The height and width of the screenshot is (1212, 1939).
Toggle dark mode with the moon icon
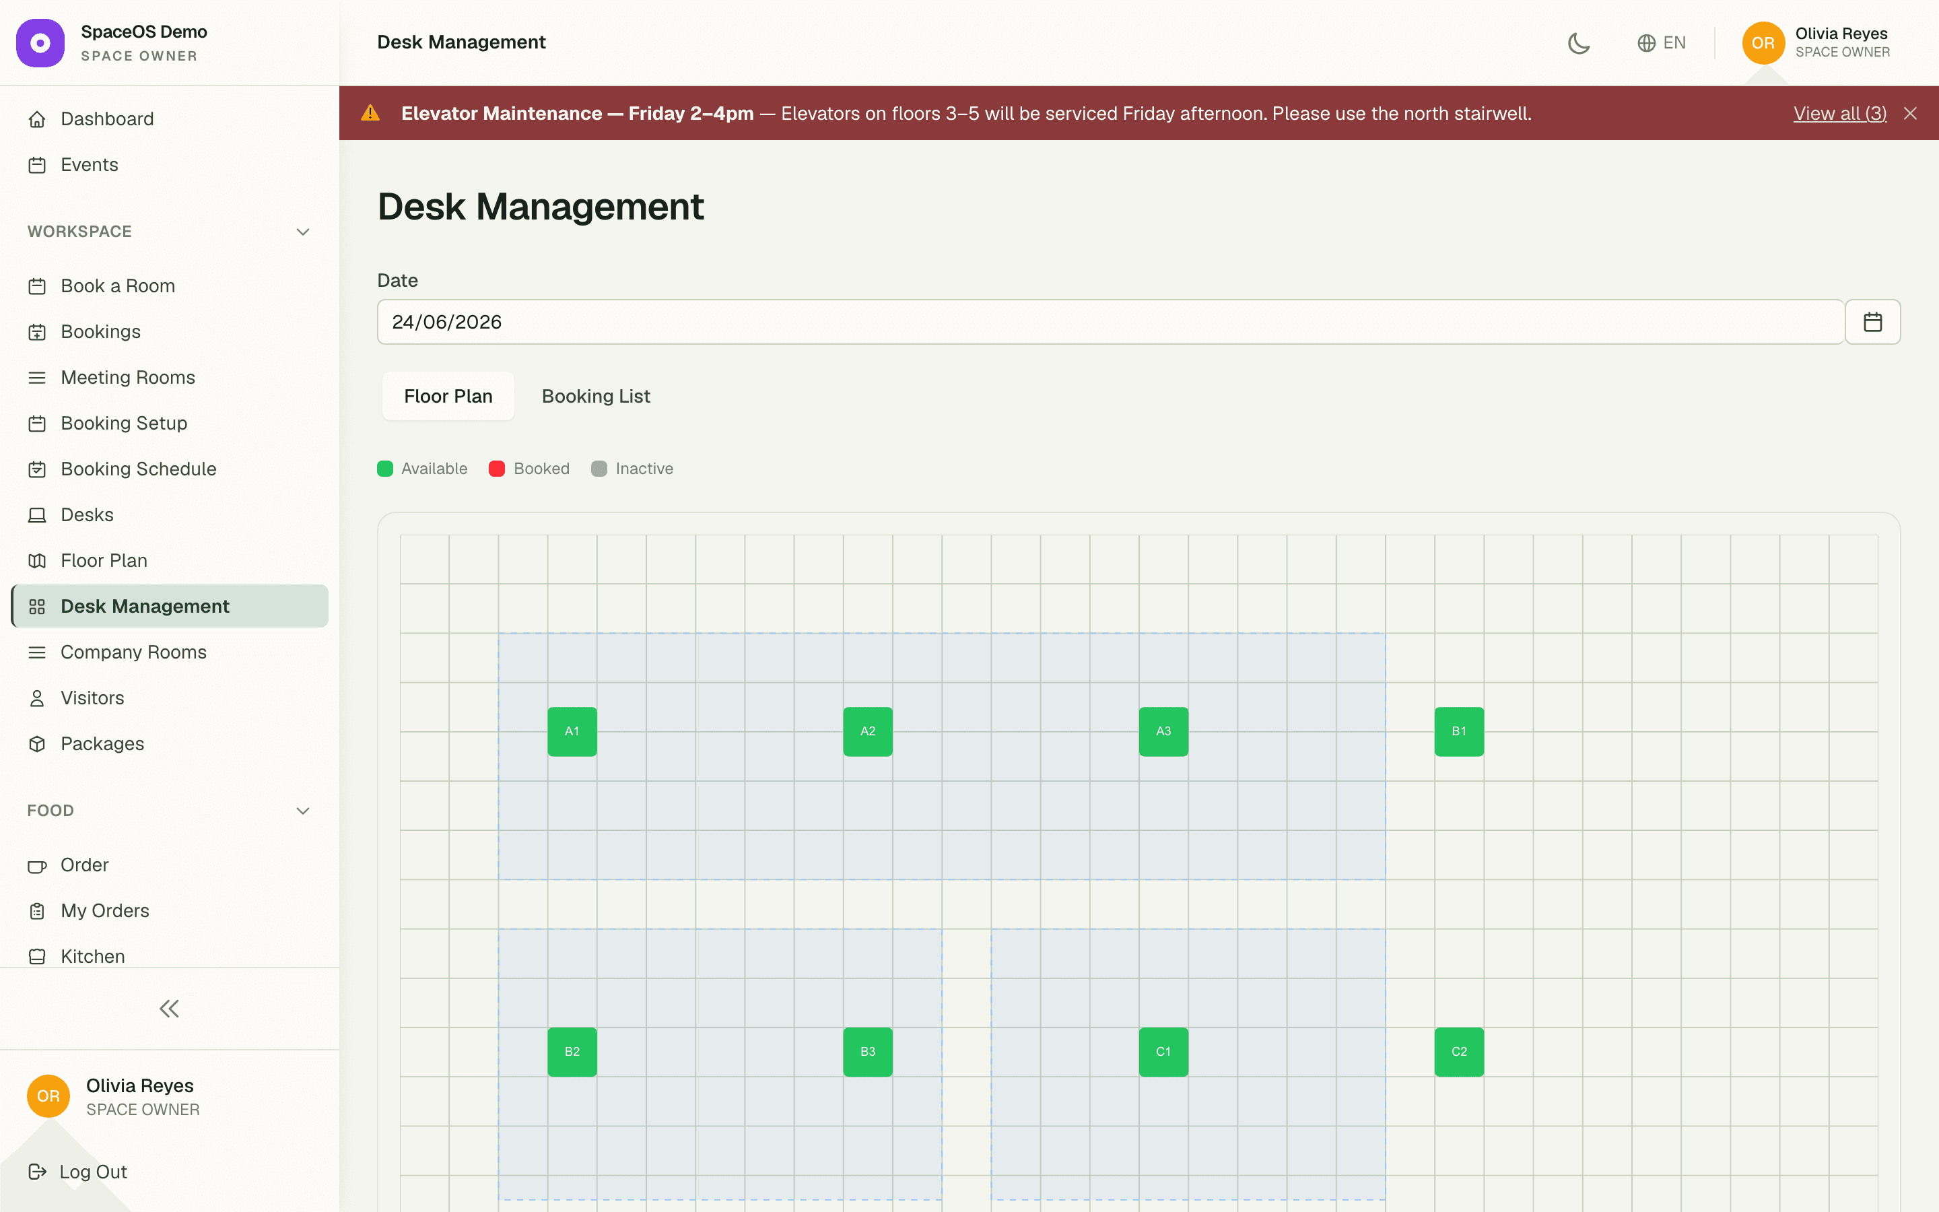tap(1578, 43)
